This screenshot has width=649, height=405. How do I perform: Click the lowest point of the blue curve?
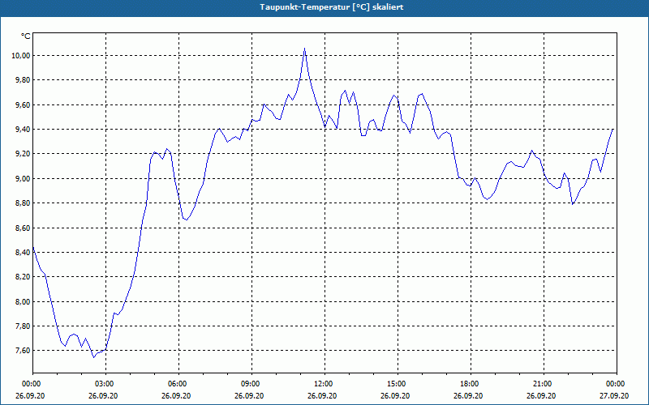click(94, 357)
